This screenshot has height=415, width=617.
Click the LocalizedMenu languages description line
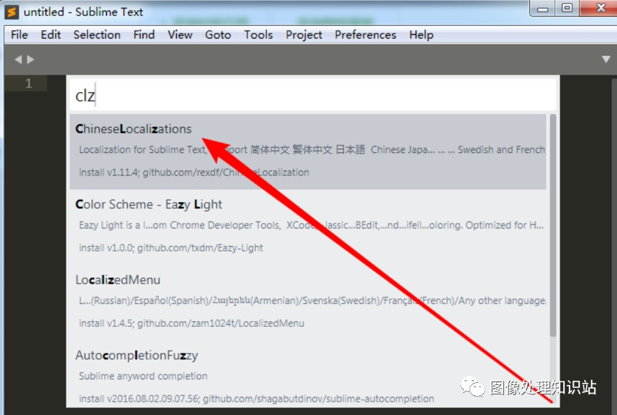(x=312, y=301)
